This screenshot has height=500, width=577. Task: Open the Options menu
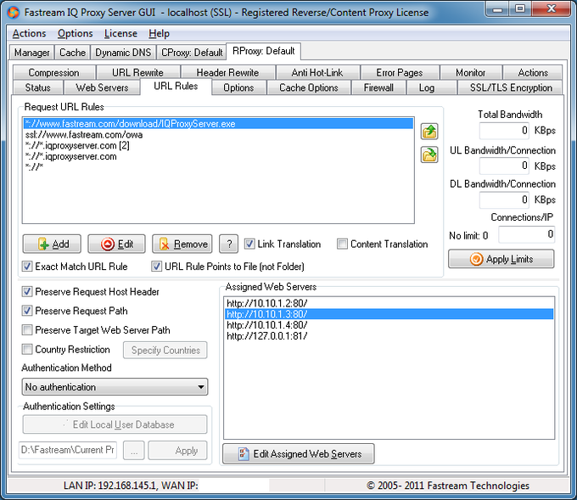coord(75,33)
